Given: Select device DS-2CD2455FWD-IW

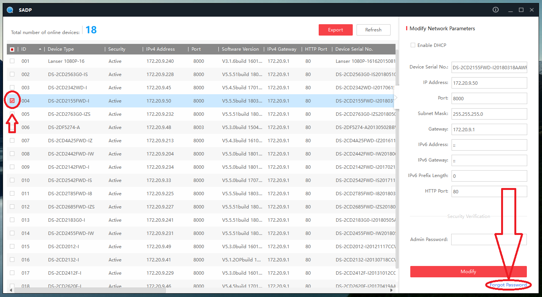Looking at the screenshot, I should (71, 233).
